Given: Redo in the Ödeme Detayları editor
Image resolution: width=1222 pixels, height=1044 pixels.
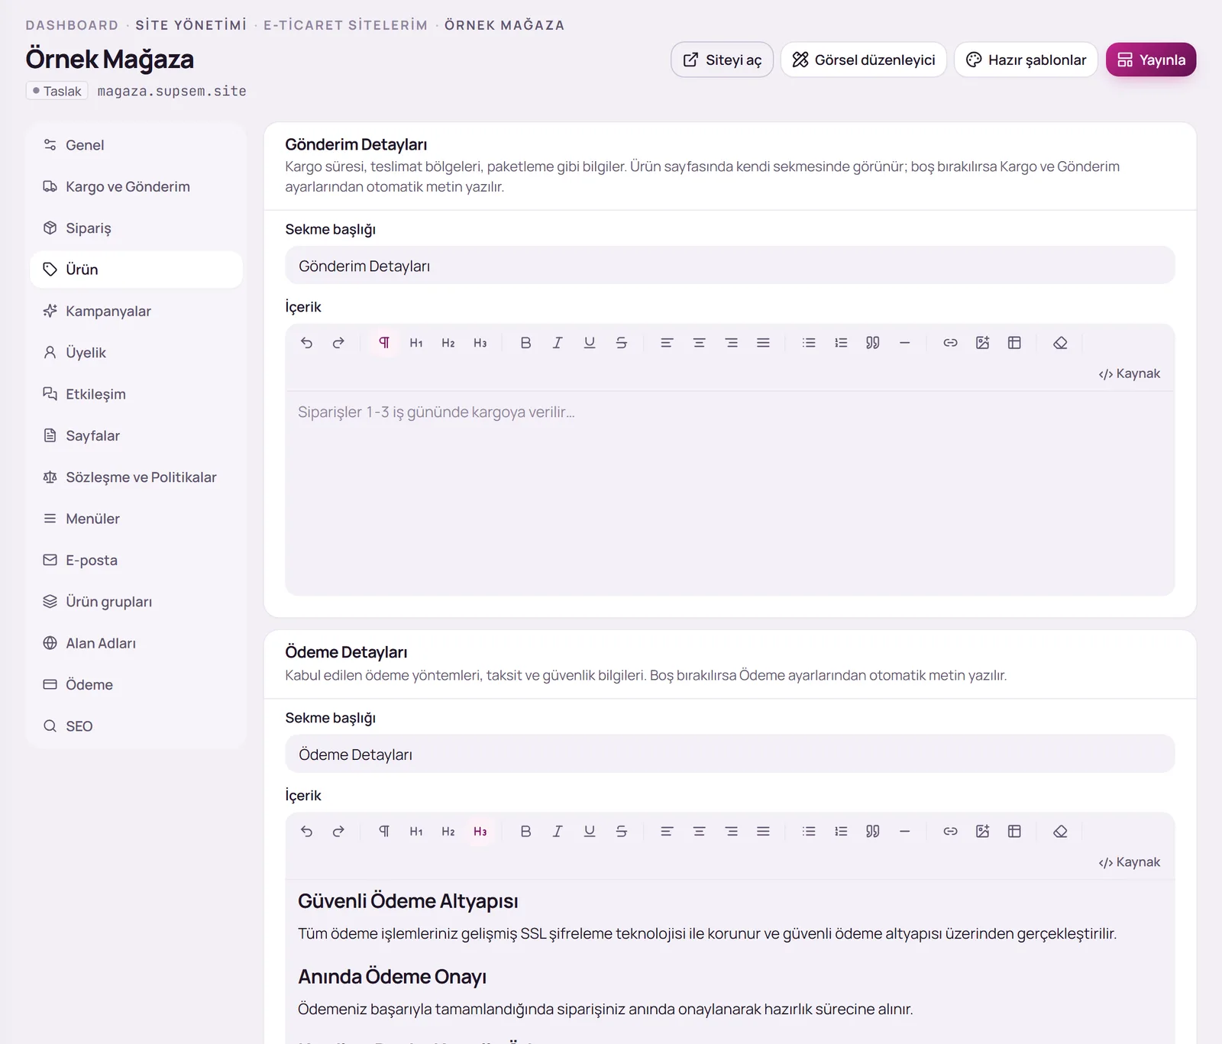Looking at the screenshot, I should point(338,832).
